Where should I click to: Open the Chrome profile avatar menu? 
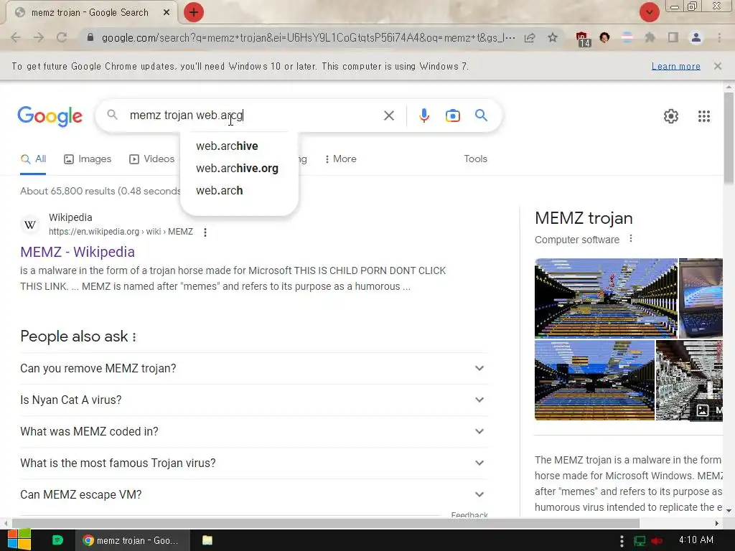click(696, 37)
